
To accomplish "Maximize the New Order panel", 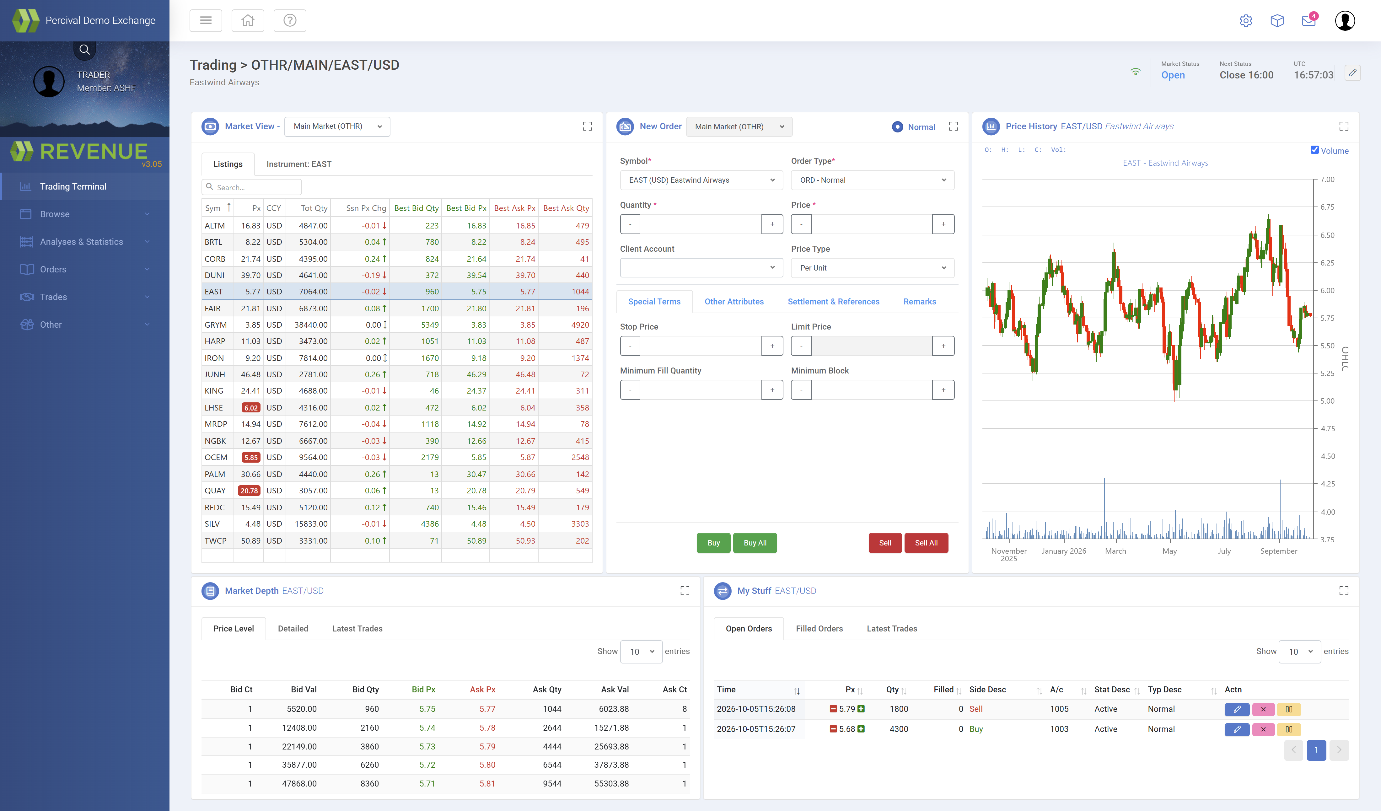I will click(954, 126).
